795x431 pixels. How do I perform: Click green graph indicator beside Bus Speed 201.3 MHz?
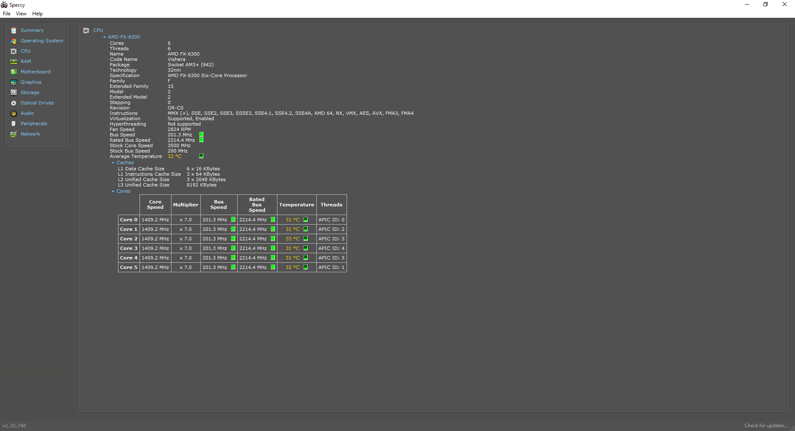pos(201,135)
